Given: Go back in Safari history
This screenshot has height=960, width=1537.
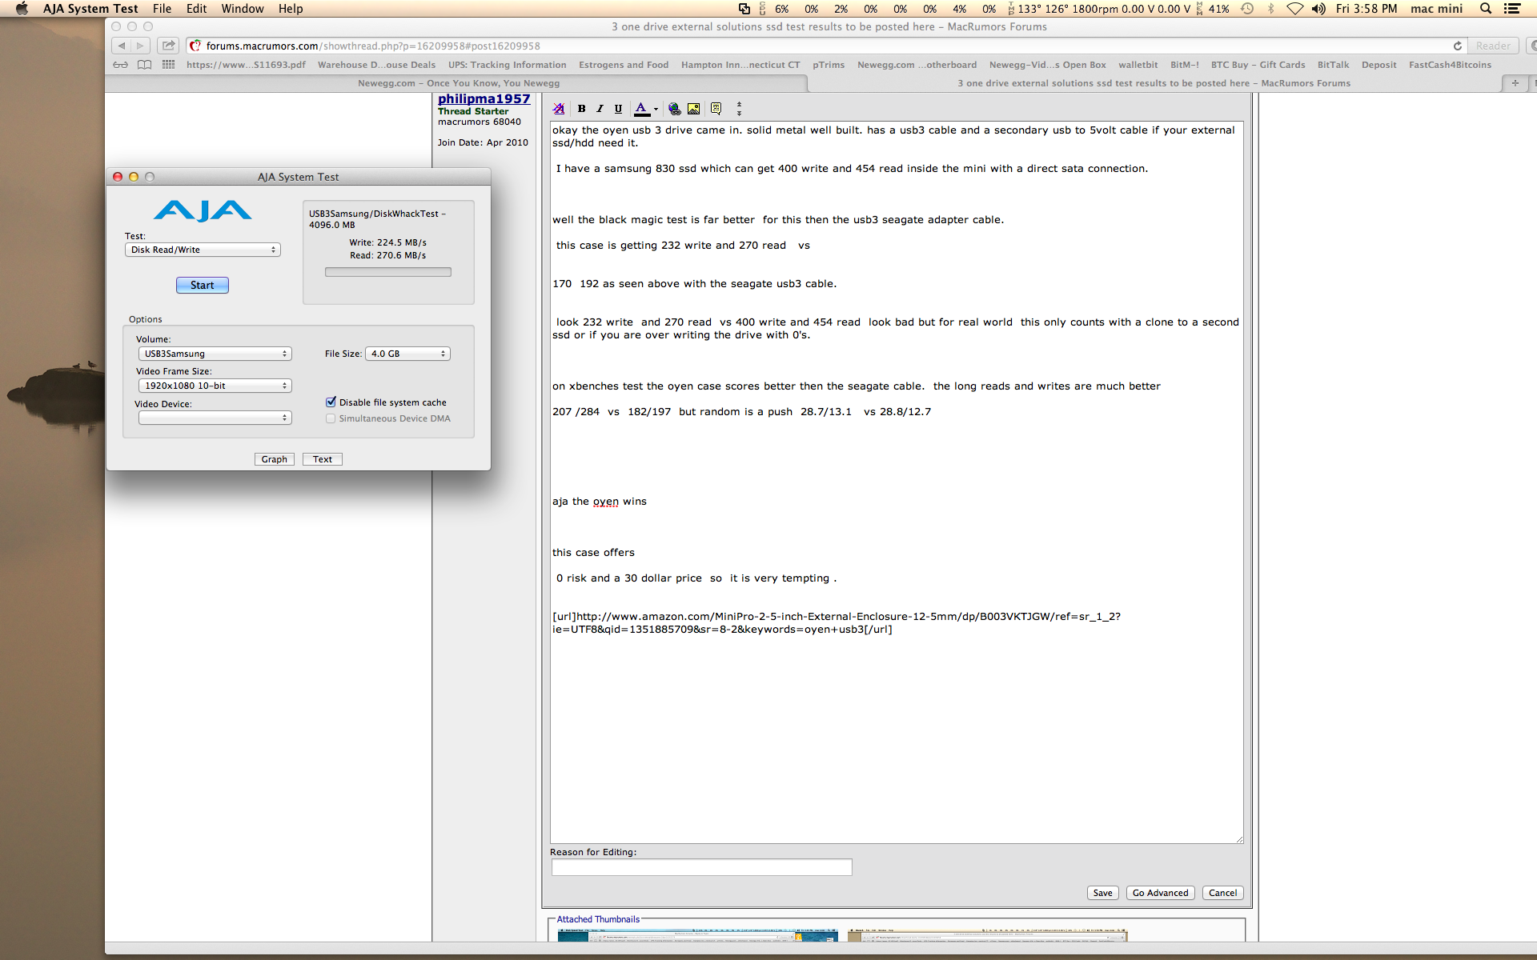Looking at the screenshot, I should tap(121, 46).
